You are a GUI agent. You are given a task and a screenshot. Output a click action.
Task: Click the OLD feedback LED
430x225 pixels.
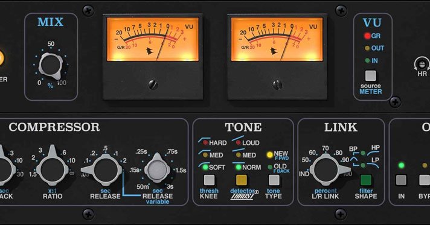click(x=270, y=167)
